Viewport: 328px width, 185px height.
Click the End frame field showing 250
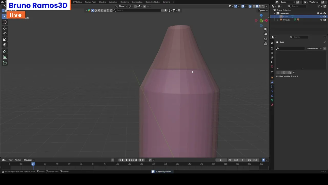(252, 160)
